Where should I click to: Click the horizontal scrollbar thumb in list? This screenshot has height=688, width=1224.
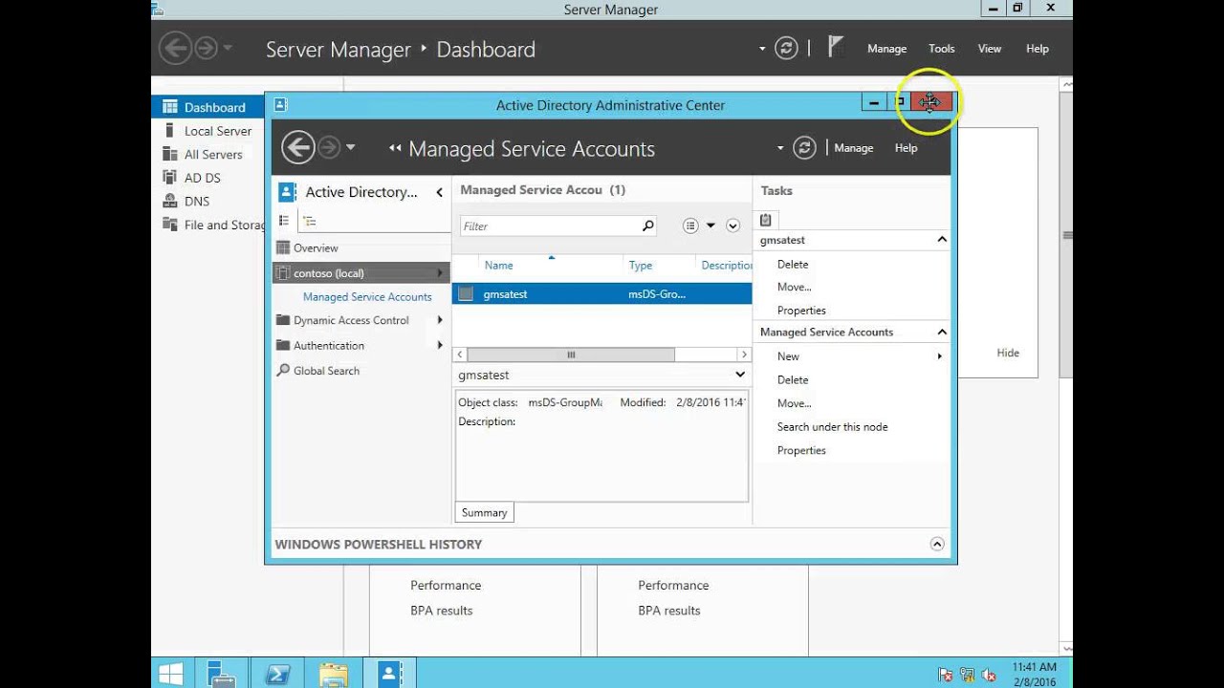[x=571, y=355]
